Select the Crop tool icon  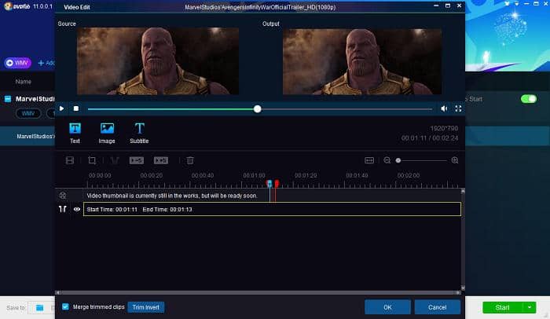[92, 160]
